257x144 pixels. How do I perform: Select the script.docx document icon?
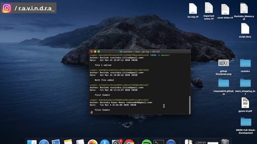click(245, 28)
